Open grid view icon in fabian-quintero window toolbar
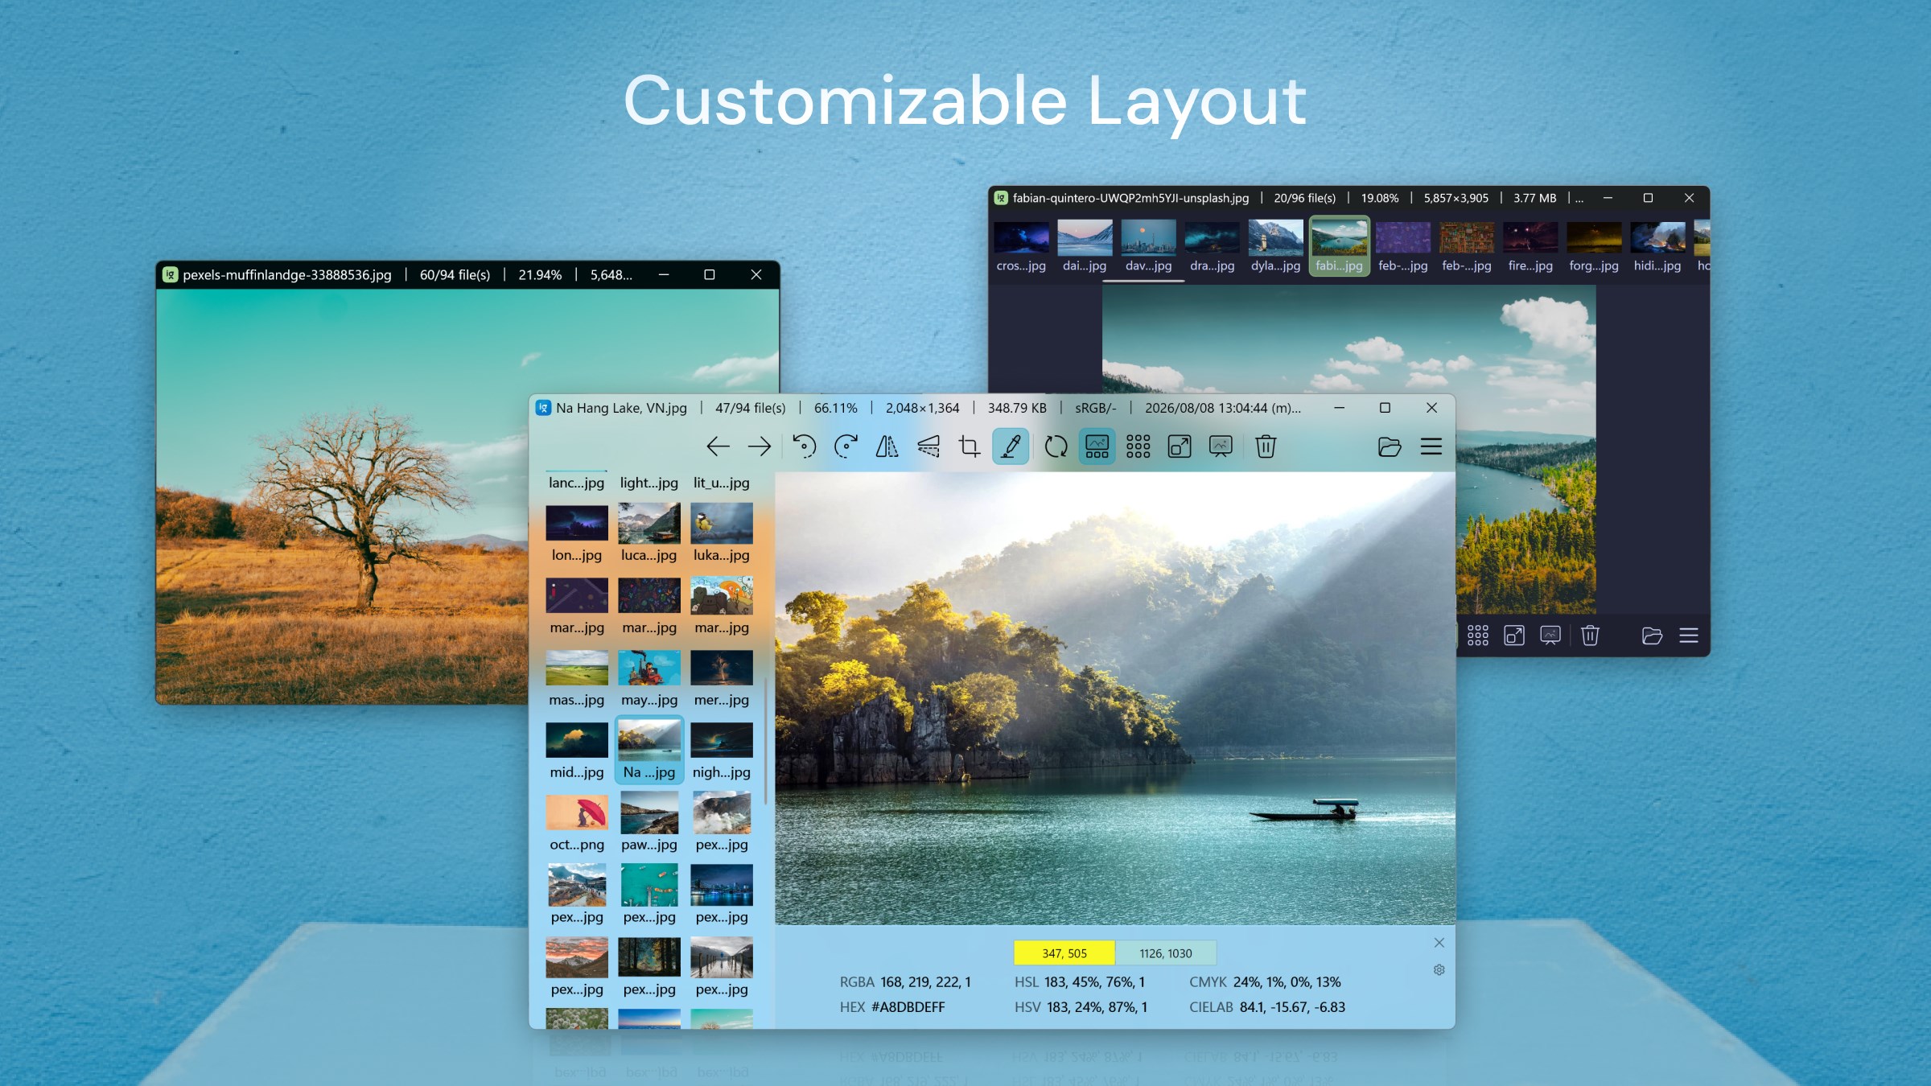This screenshot has height=1086, width=1931. click(x=1478, y=636)
